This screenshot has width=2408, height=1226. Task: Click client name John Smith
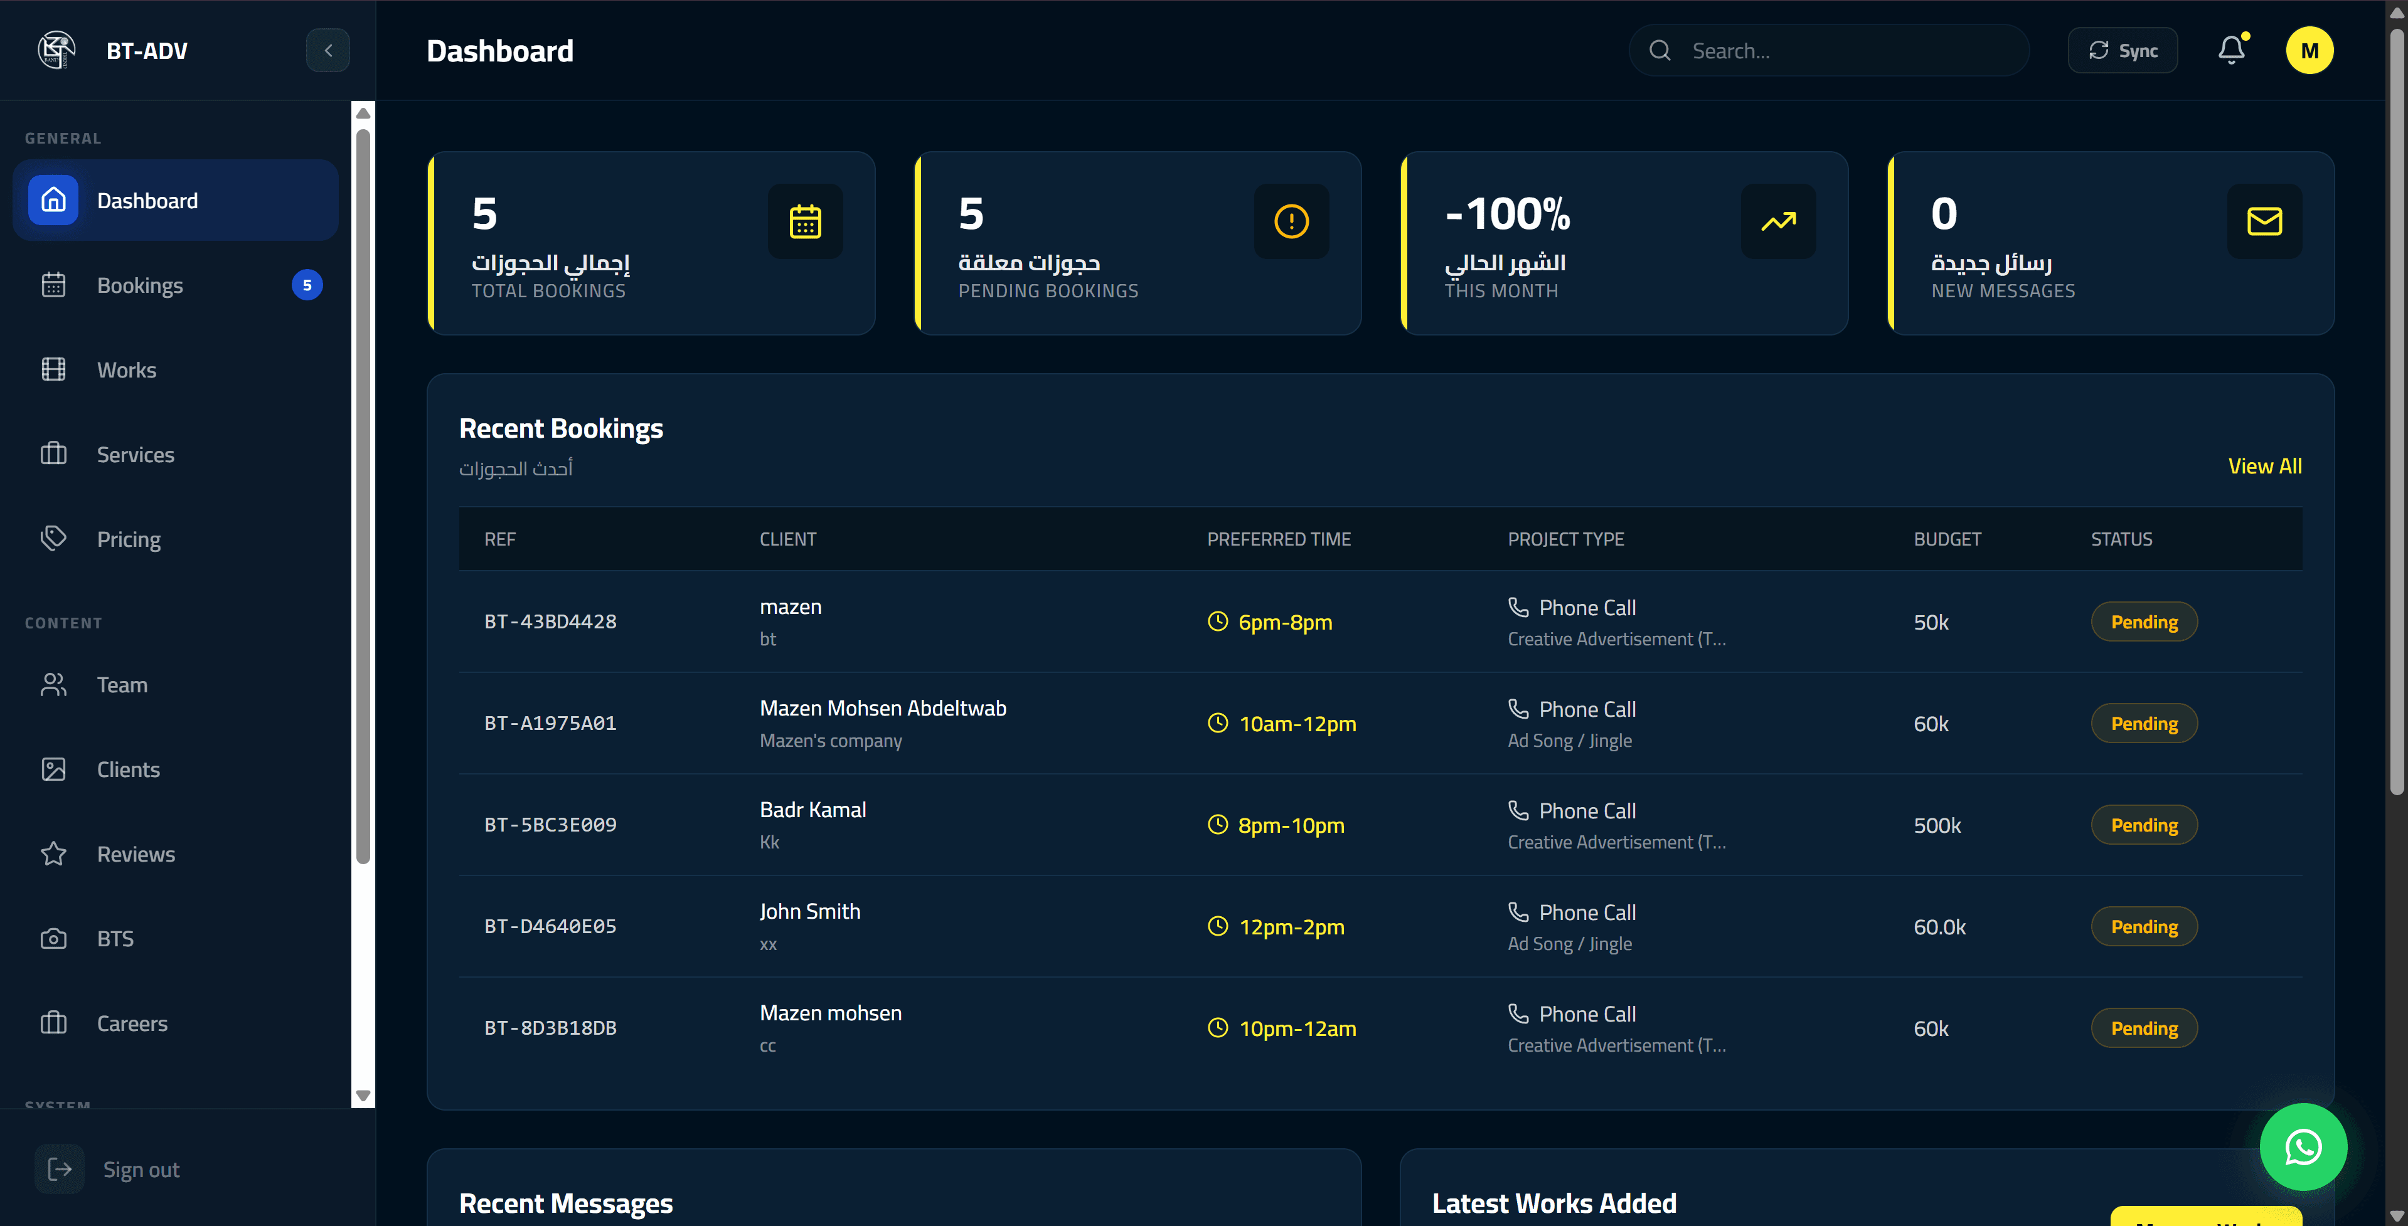pos(809,911)
